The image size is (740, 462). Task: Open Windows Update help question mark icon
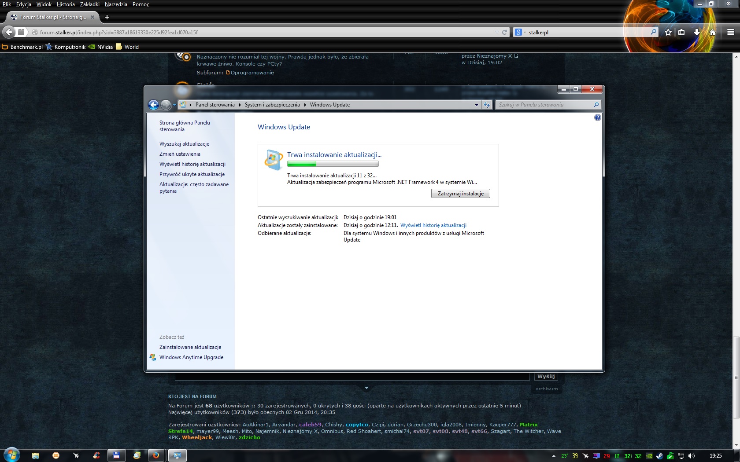(x=597, y=117)
